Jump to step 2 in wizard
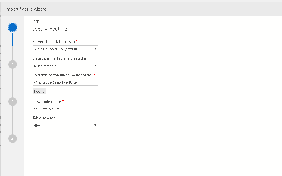This screenshot has height=176, width=282. click(13, 64)
